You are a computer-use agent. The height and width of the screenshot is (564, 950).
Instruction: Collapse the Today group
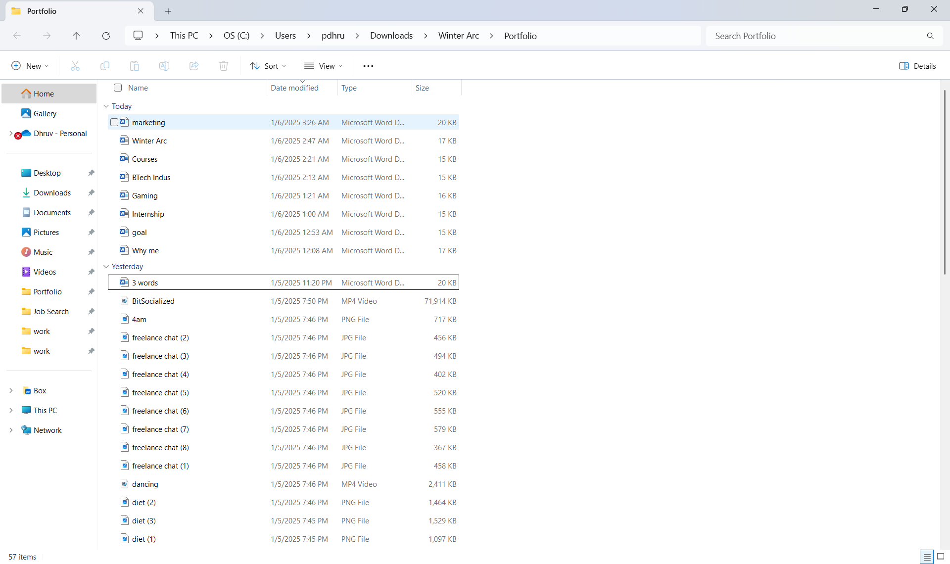click(x=106, y=106)
